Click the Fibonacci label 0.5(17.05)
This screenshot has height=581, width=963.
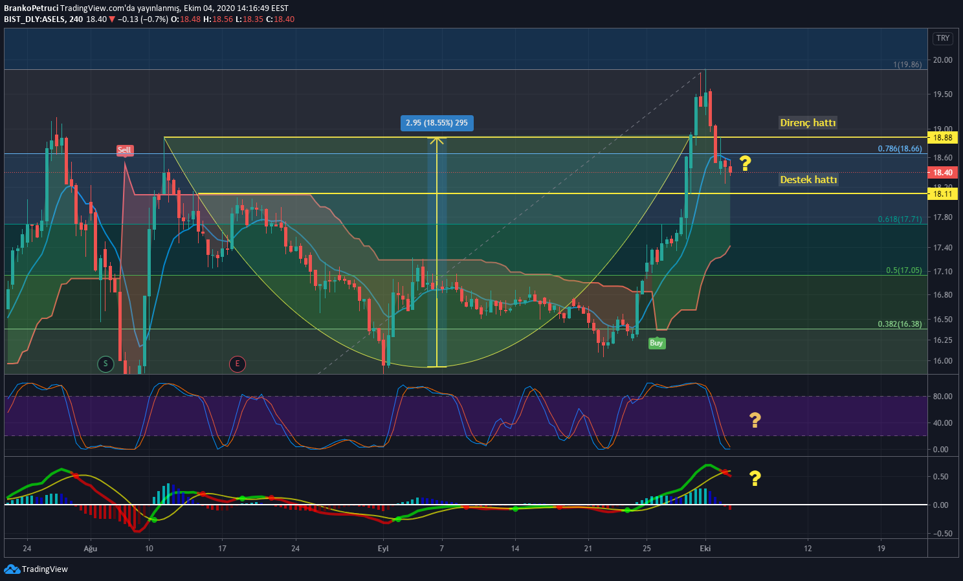click(904, 270)
